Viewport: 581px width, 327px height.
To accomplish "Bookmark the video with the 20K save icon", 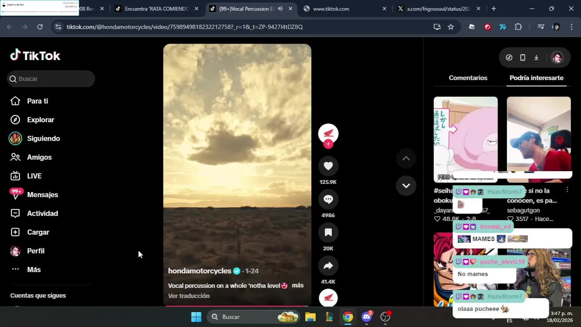I will [x=328, y=233].
